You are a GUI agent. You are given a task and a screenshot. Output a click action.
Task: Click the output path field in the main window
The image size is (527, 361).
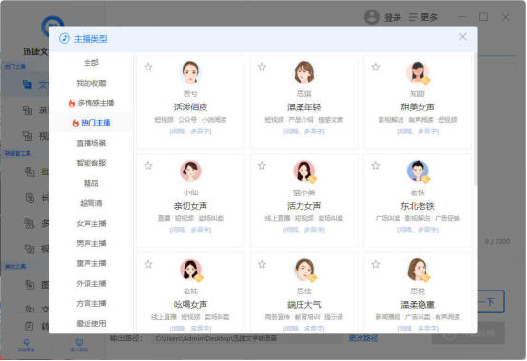click(x=247, y=338)
